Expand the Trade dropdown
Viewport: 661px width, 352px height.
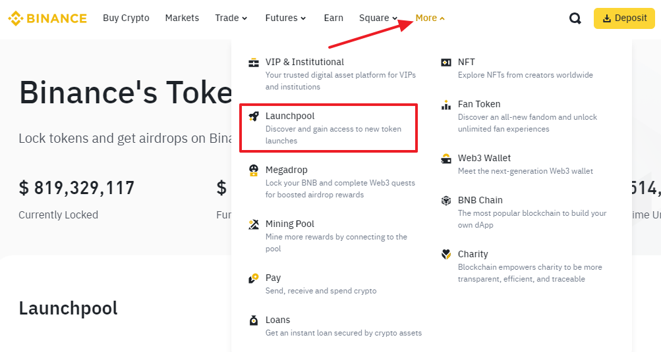tap(231, 18)
